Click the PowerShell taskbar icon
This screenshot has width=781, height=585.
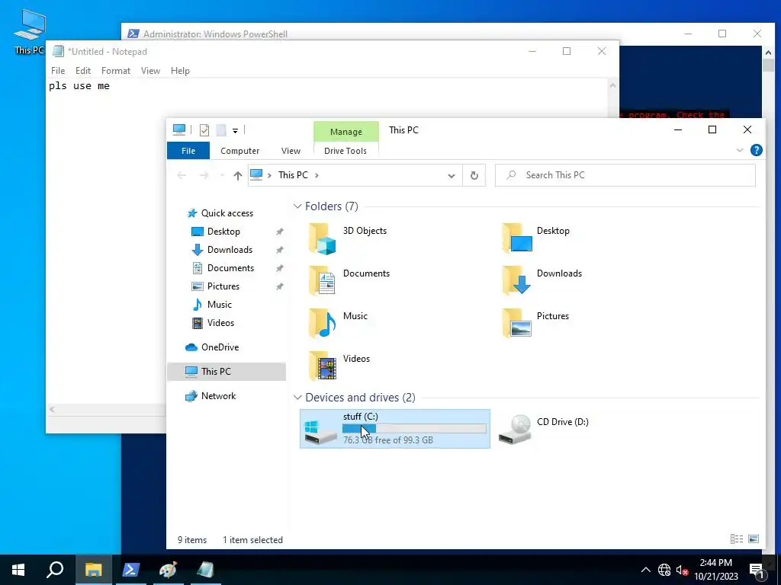tap(131, 570)
